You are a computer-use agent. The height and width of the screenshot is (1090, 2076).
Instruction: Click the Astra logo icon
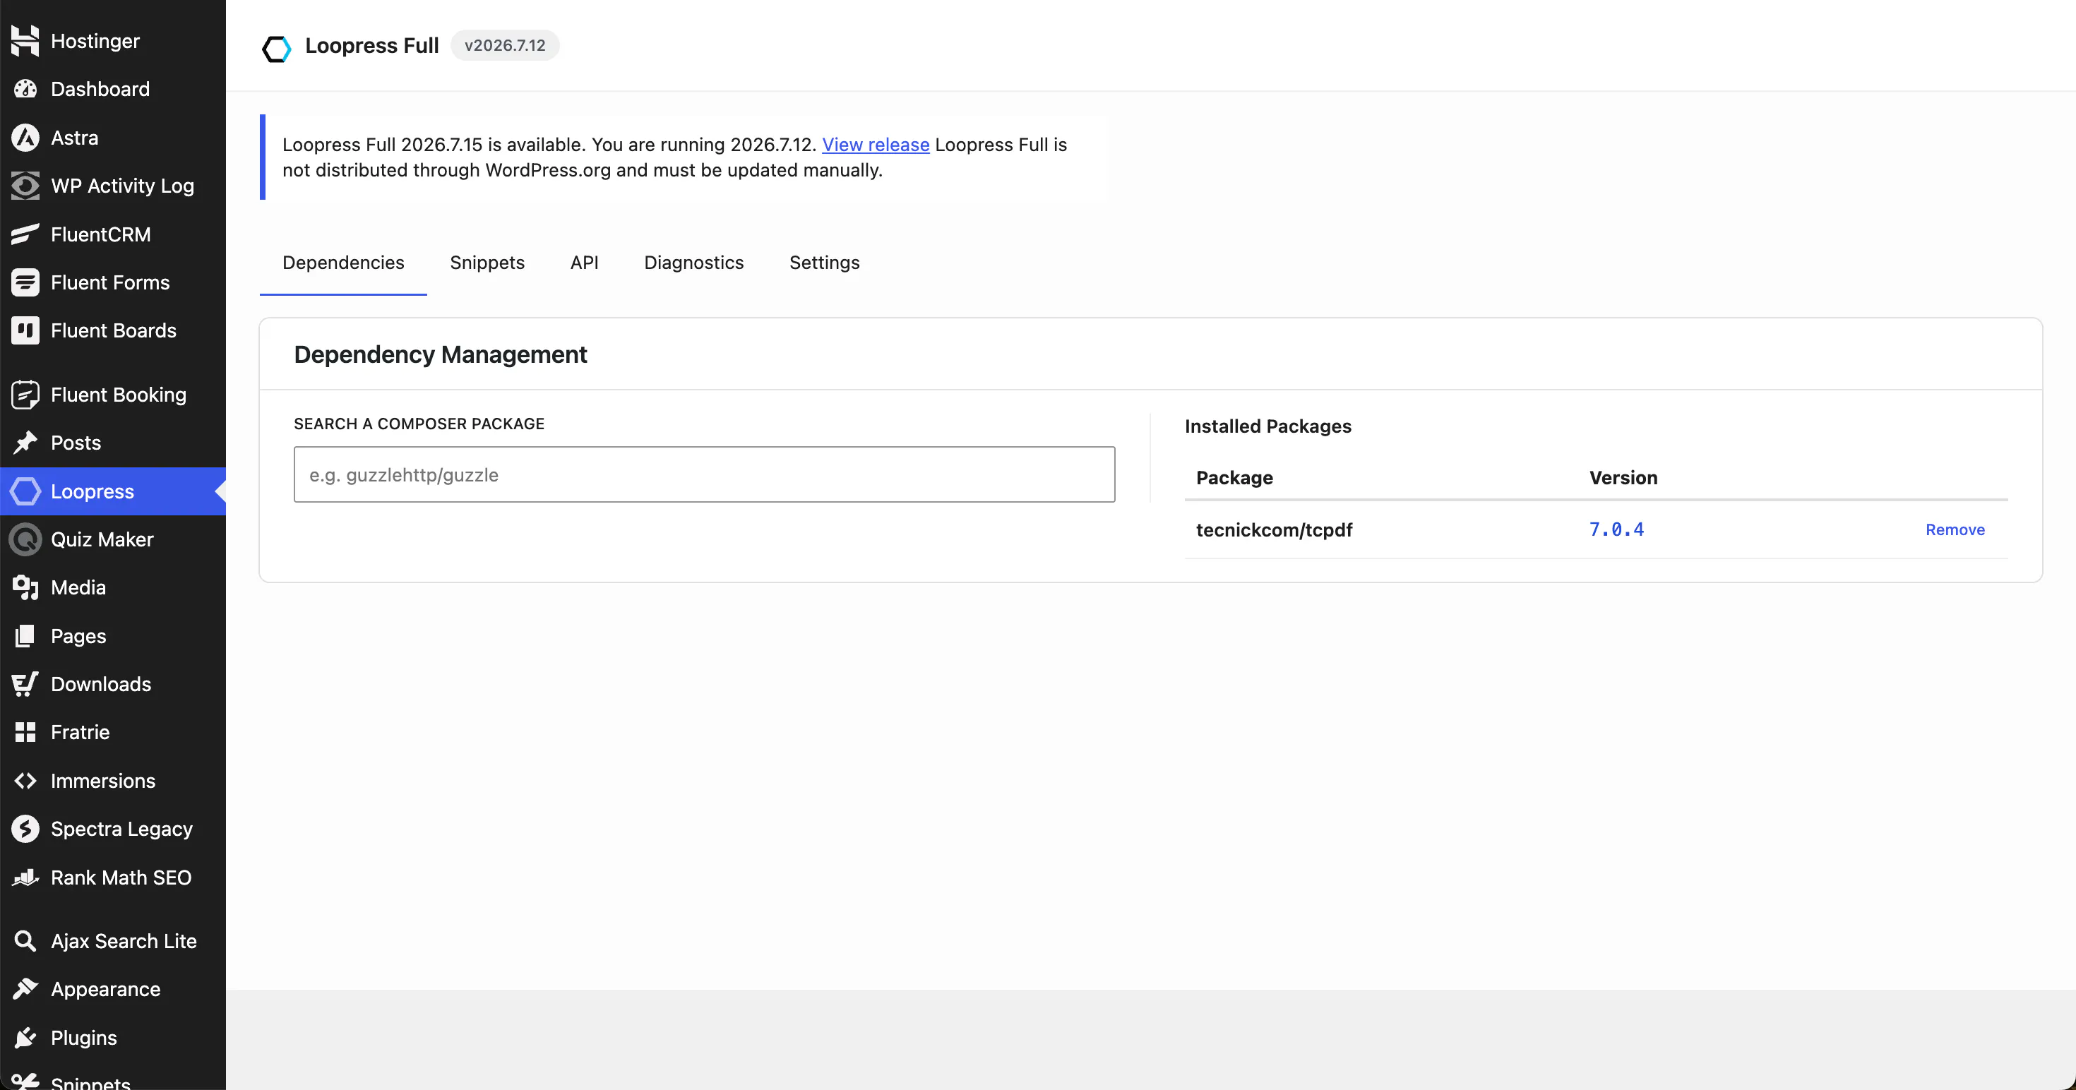[x=25, y=138]
